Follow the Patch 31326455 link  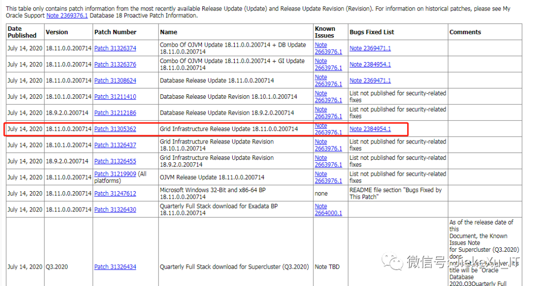coord(115,161)
